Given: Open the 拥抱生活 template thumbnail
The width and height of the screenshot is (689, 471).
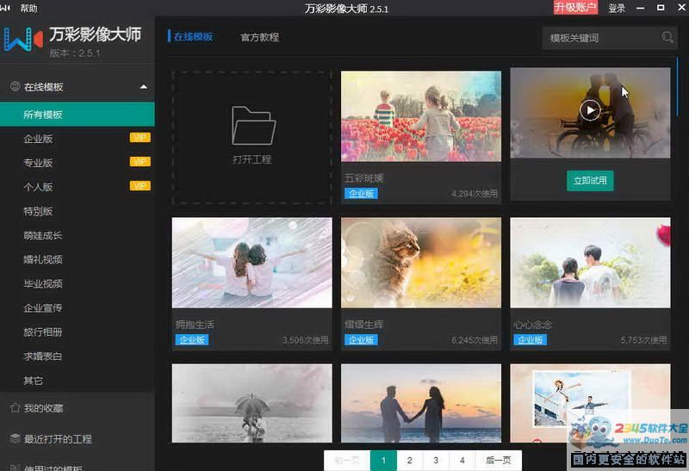Looking at the screenshot, I should pos(251,263).
